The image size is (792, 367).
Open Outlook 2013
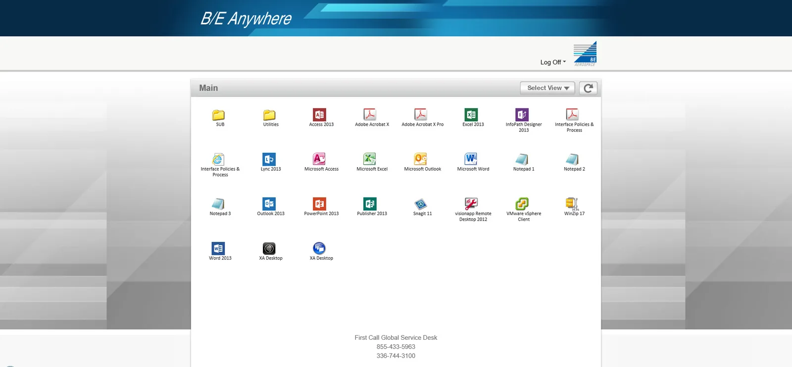pos(269,204)
